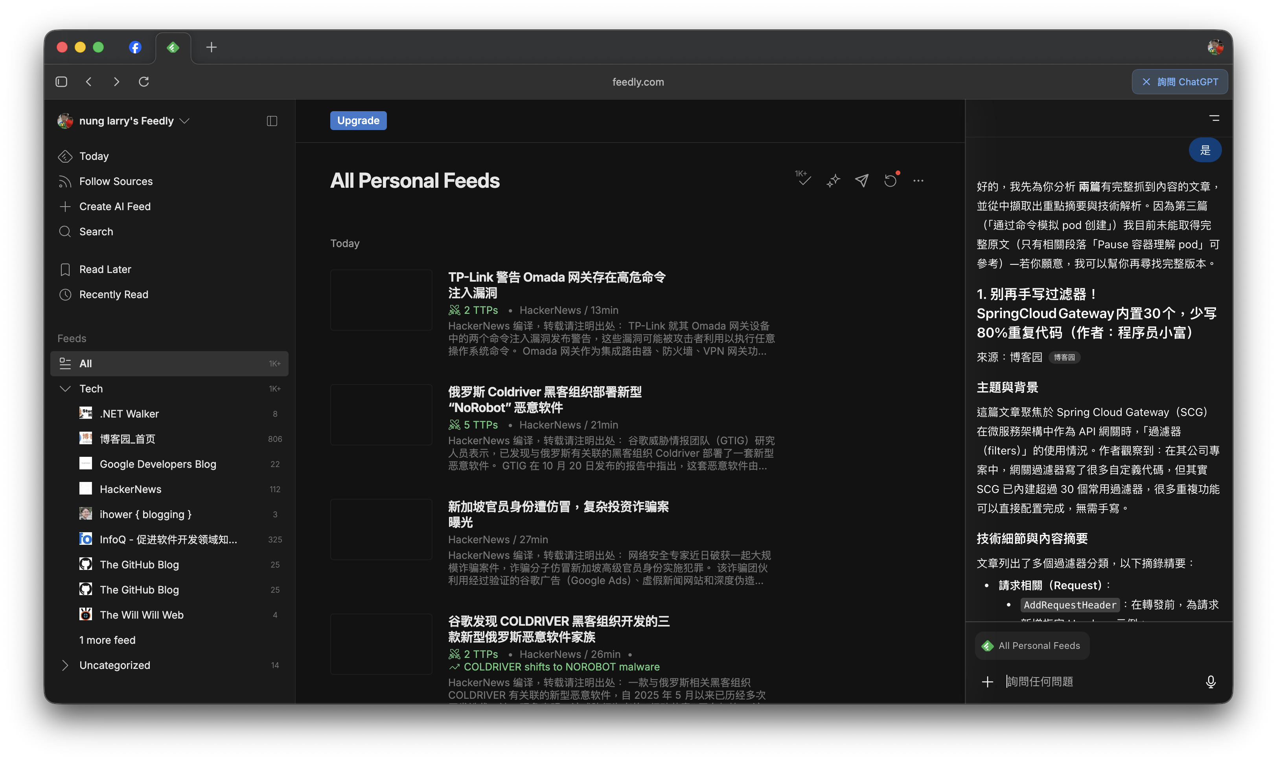Show 1 more feed link
1277x762 pixels.
coord(107,640)
